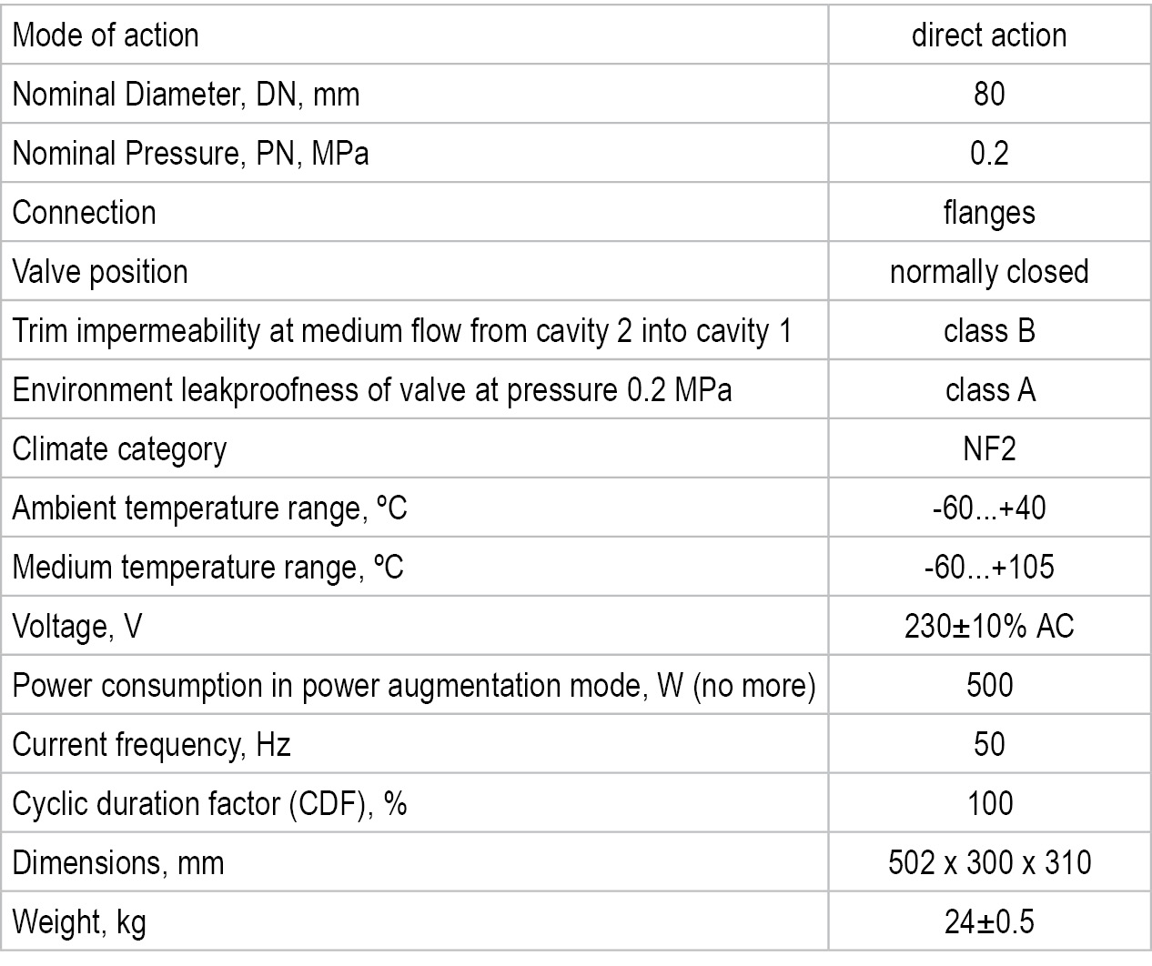Select the 'flanges' value cell
Screen dimensions: 1152x966
[x=989, y=213]
